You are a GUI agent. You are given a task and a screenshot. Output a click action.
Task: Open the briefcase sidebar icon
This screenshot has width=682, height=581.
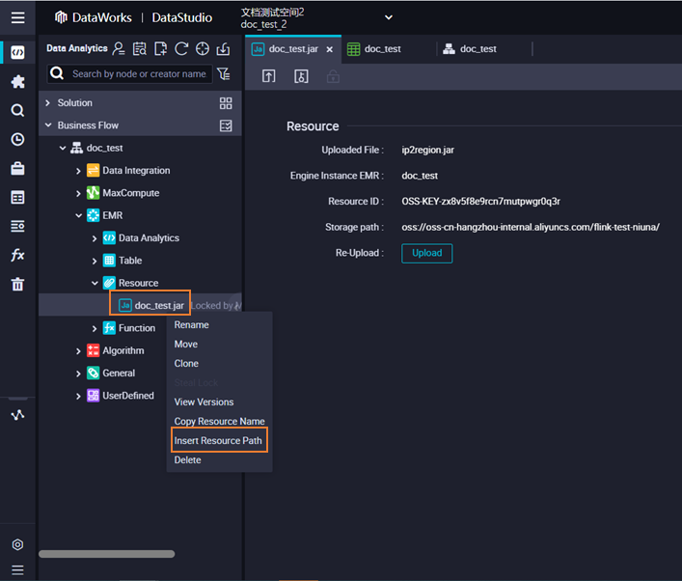(x=17, y=169)
